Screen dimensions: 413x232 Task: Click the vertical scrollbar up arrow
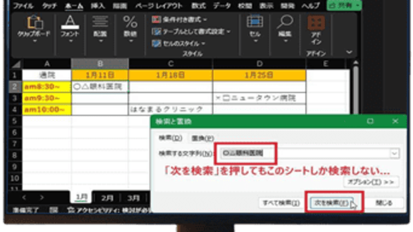click(356, 63)
